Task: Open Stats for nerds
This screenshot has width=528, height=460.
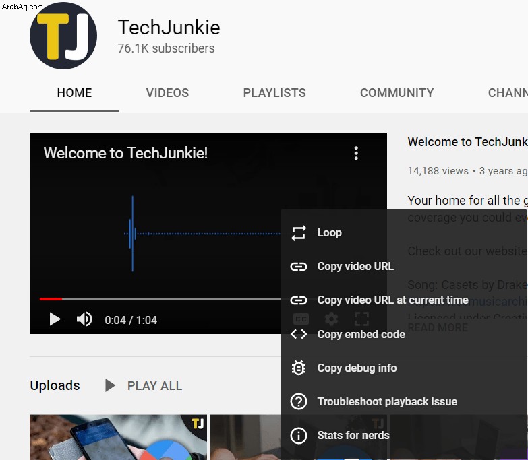Action: 403,436
